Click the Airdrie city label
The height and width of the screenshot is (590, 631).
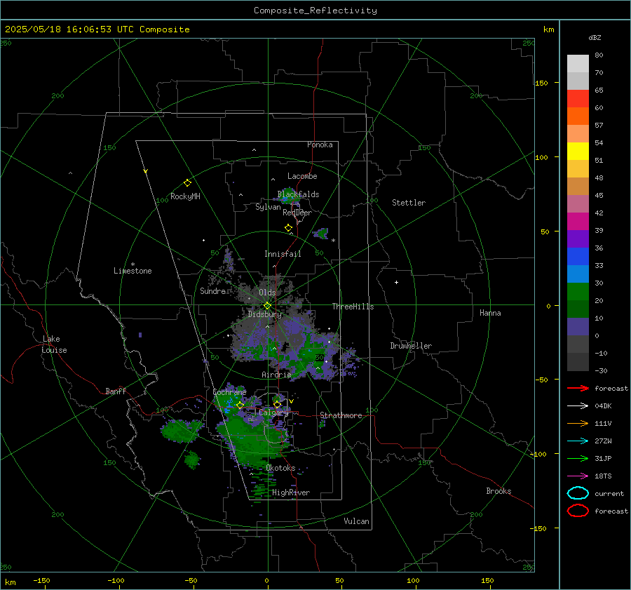tap(276, 375)
